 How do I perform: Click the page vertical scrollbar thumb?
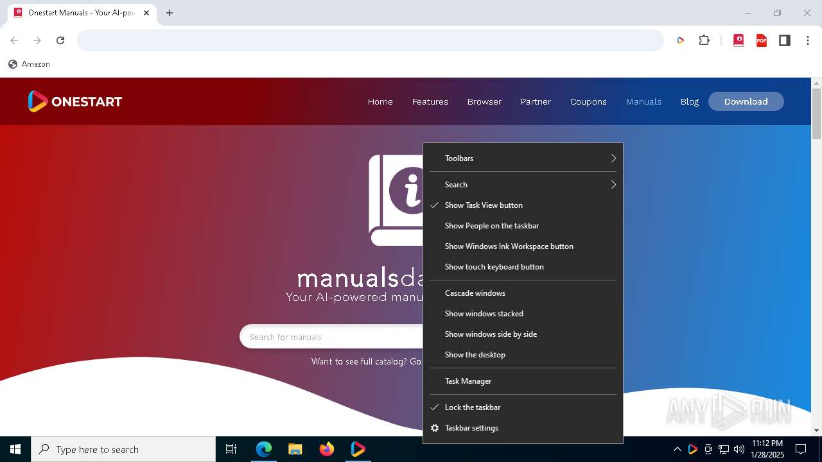tap(817, 114)
